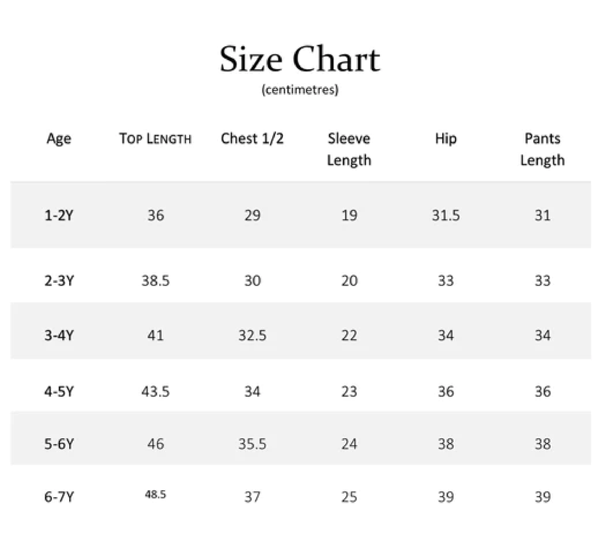Click the Sleeve Length column header
Screen dimensions: 609x539
click(349, 149)
